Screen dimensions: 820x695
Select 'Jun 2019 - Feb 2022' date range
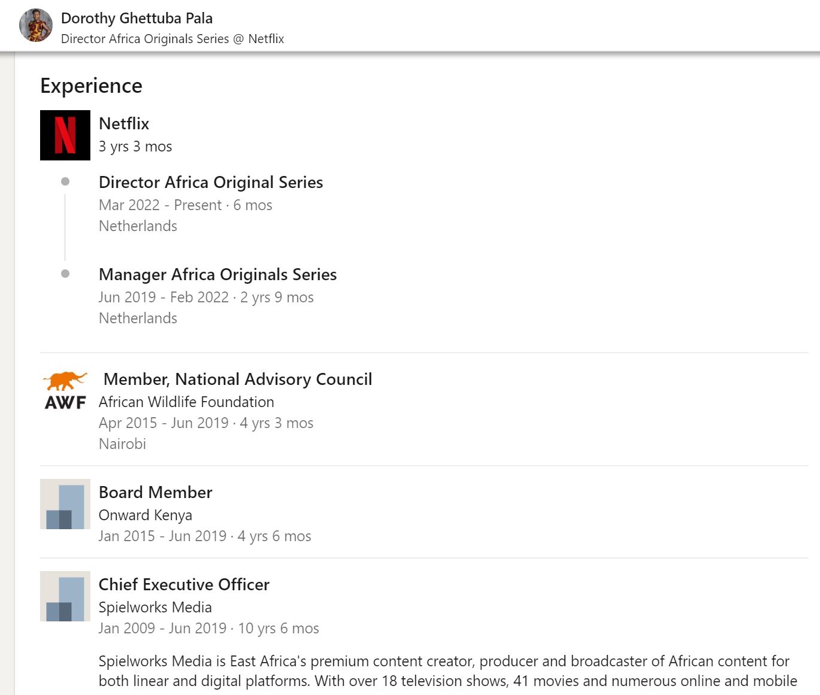click(x=164, y=297)
